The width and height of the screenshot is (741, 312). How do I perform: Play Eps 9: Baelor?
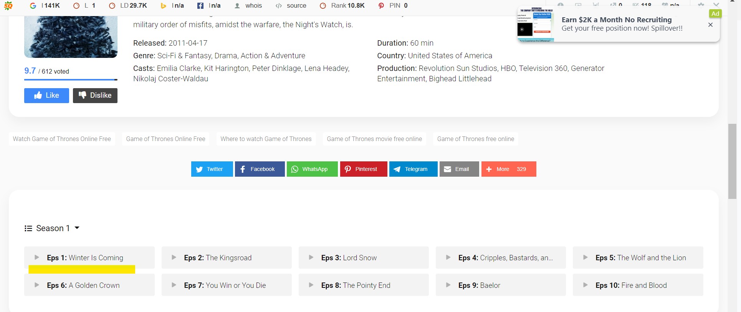tap(501, 285)
